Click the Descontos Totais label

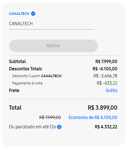pyautogui.click(x=25, y=69)
